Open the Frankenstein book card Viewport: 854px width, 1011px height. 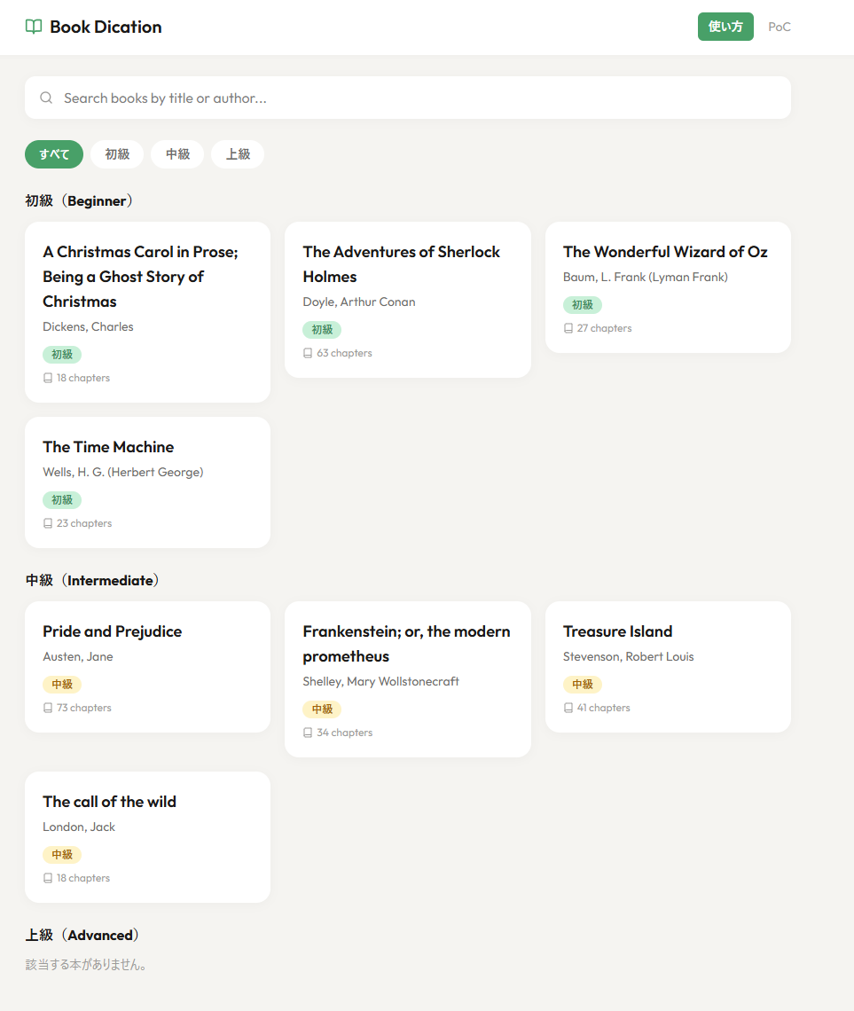tap(407, 679)
